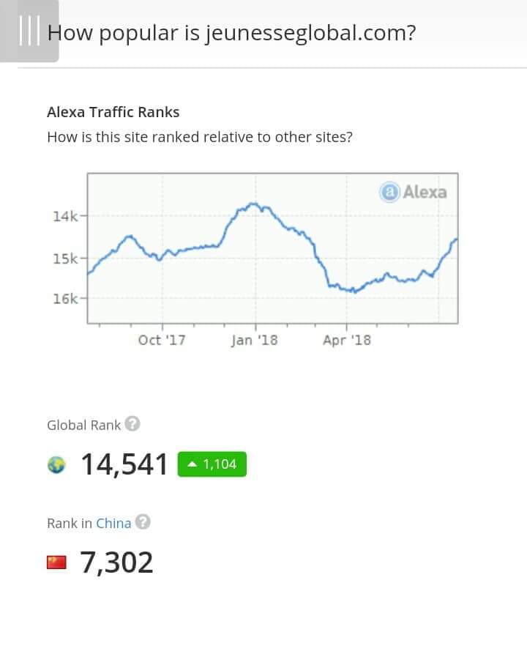The image size is (527, 665).
Task: Open the Global Rank help question mark
Action: (132, 424)
